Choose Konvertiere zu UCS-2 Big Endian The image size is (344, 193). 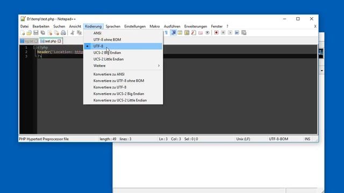tap(123, 94)
